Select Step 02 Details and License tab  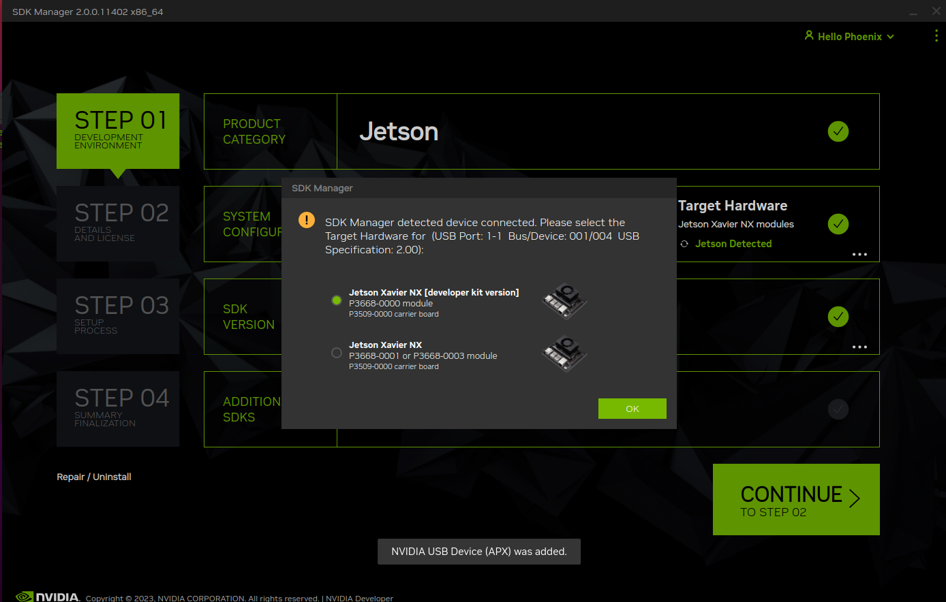tap(118, 223)
